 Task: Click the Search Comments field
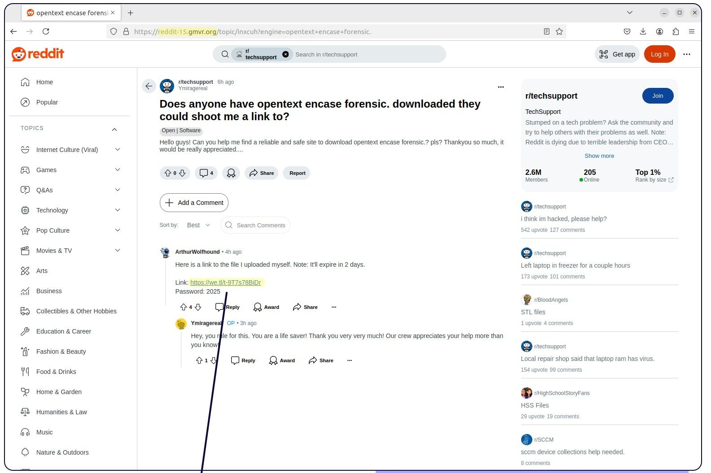(x=255, y=225)
